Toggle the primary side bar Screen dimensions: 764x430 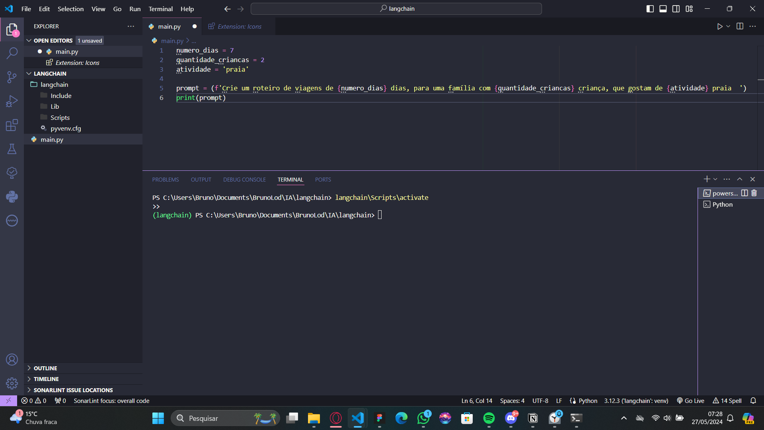coord(650,9)
